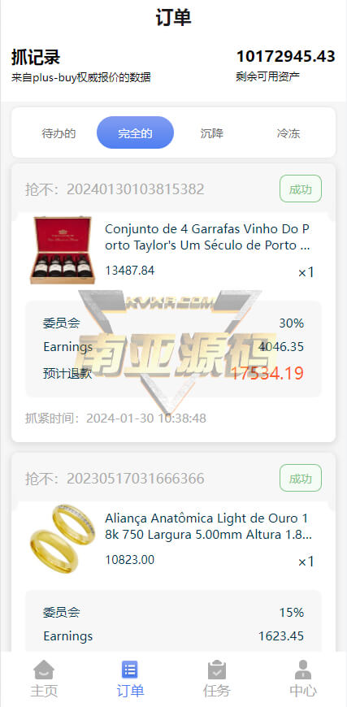Select order number 20230517031666366

(135, 479)
